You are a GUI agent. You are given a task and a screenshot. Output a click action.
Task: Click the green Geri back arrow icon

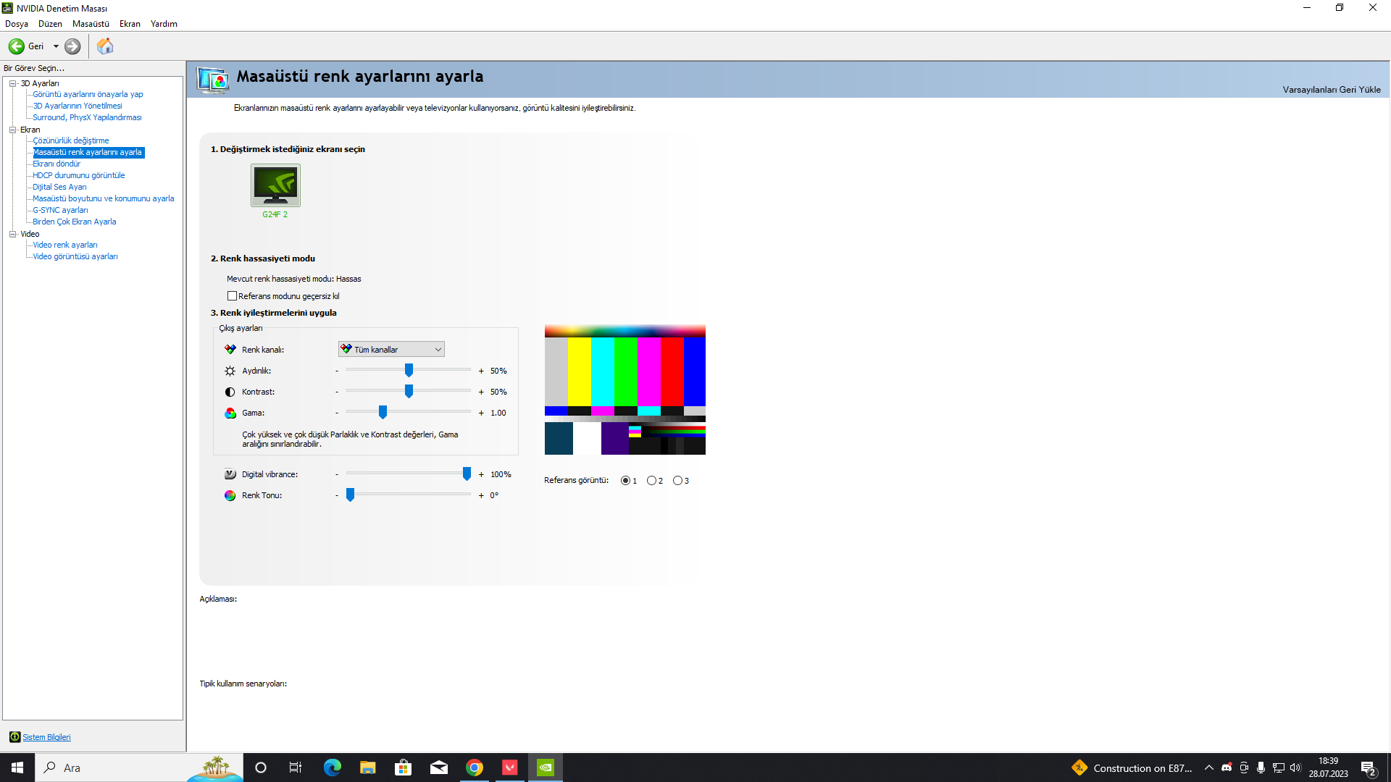tap(16, 46)
